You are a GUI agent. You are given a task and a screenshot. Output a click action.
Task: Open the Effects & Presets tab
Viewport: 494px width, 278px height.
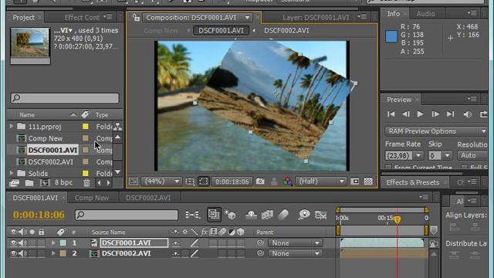(412, 182)
